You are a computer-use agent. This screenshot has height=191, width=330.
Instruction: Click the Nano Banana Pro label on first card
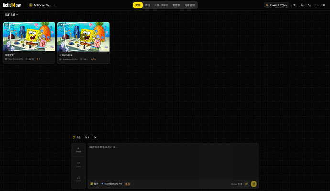(15, 59)
